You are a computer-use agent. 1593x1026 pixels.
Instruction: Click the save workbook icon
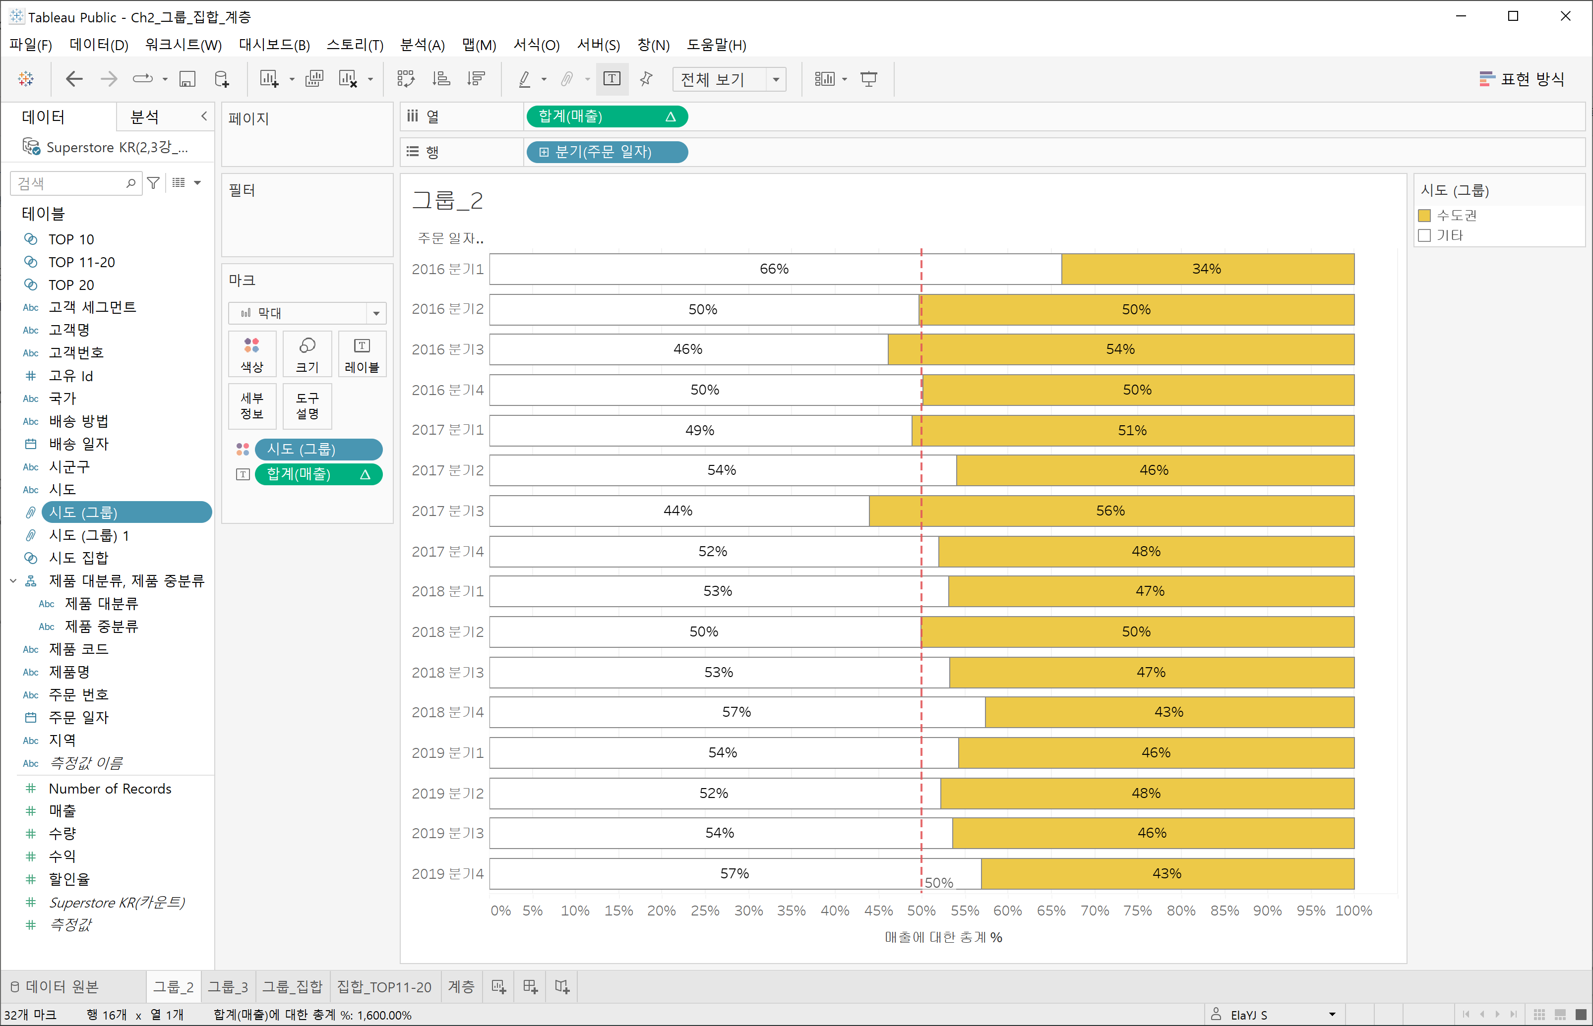(x=187, y=79)
